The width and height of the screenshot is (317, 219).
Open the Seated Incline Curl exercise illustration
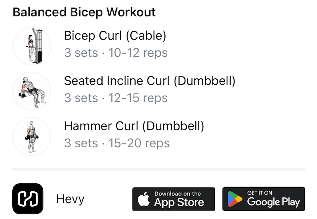click(32, 91)
